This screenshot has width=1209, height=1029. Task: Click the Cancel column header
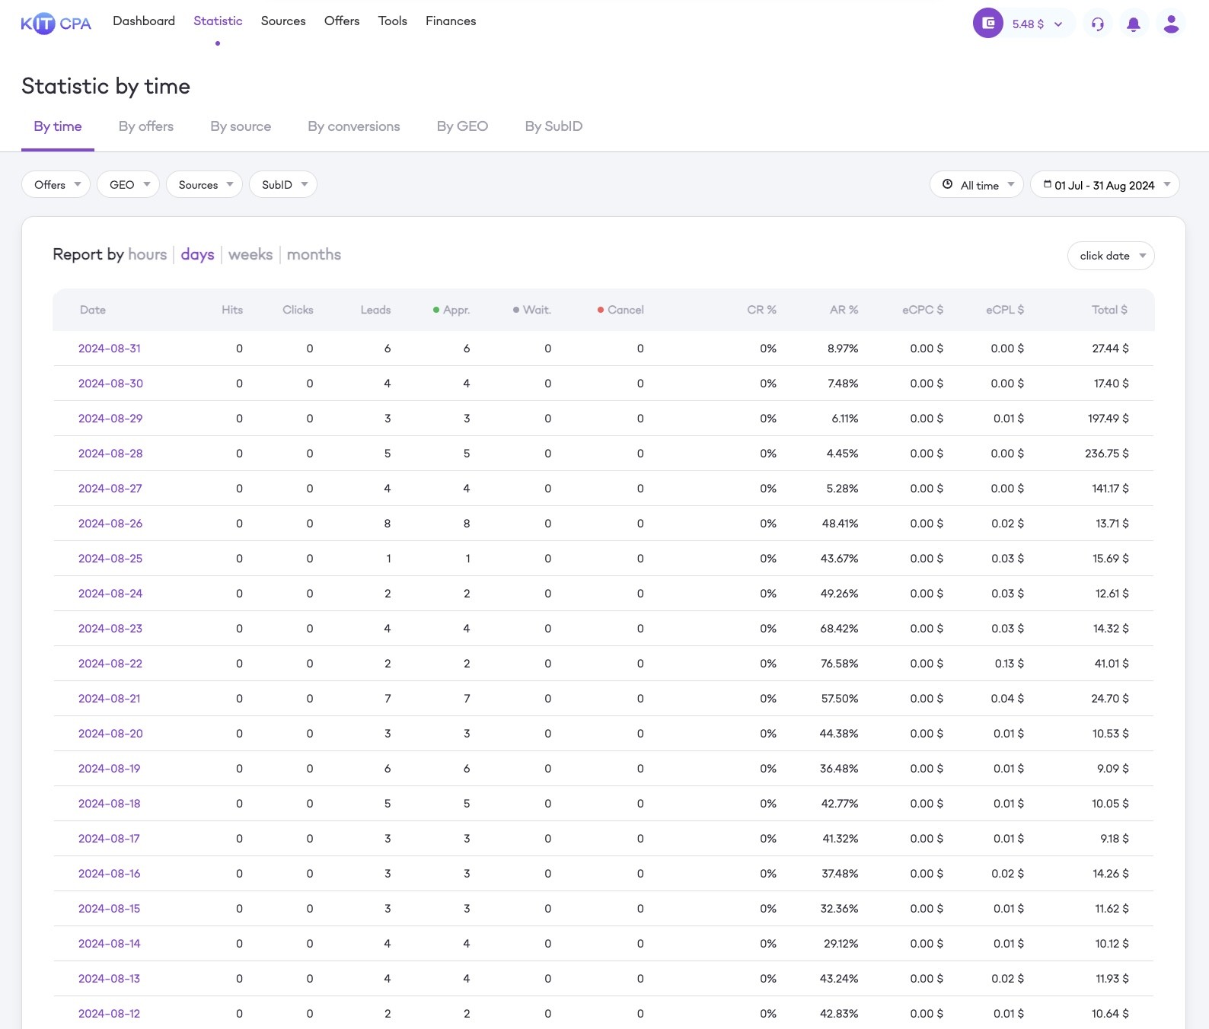(620, 310)
